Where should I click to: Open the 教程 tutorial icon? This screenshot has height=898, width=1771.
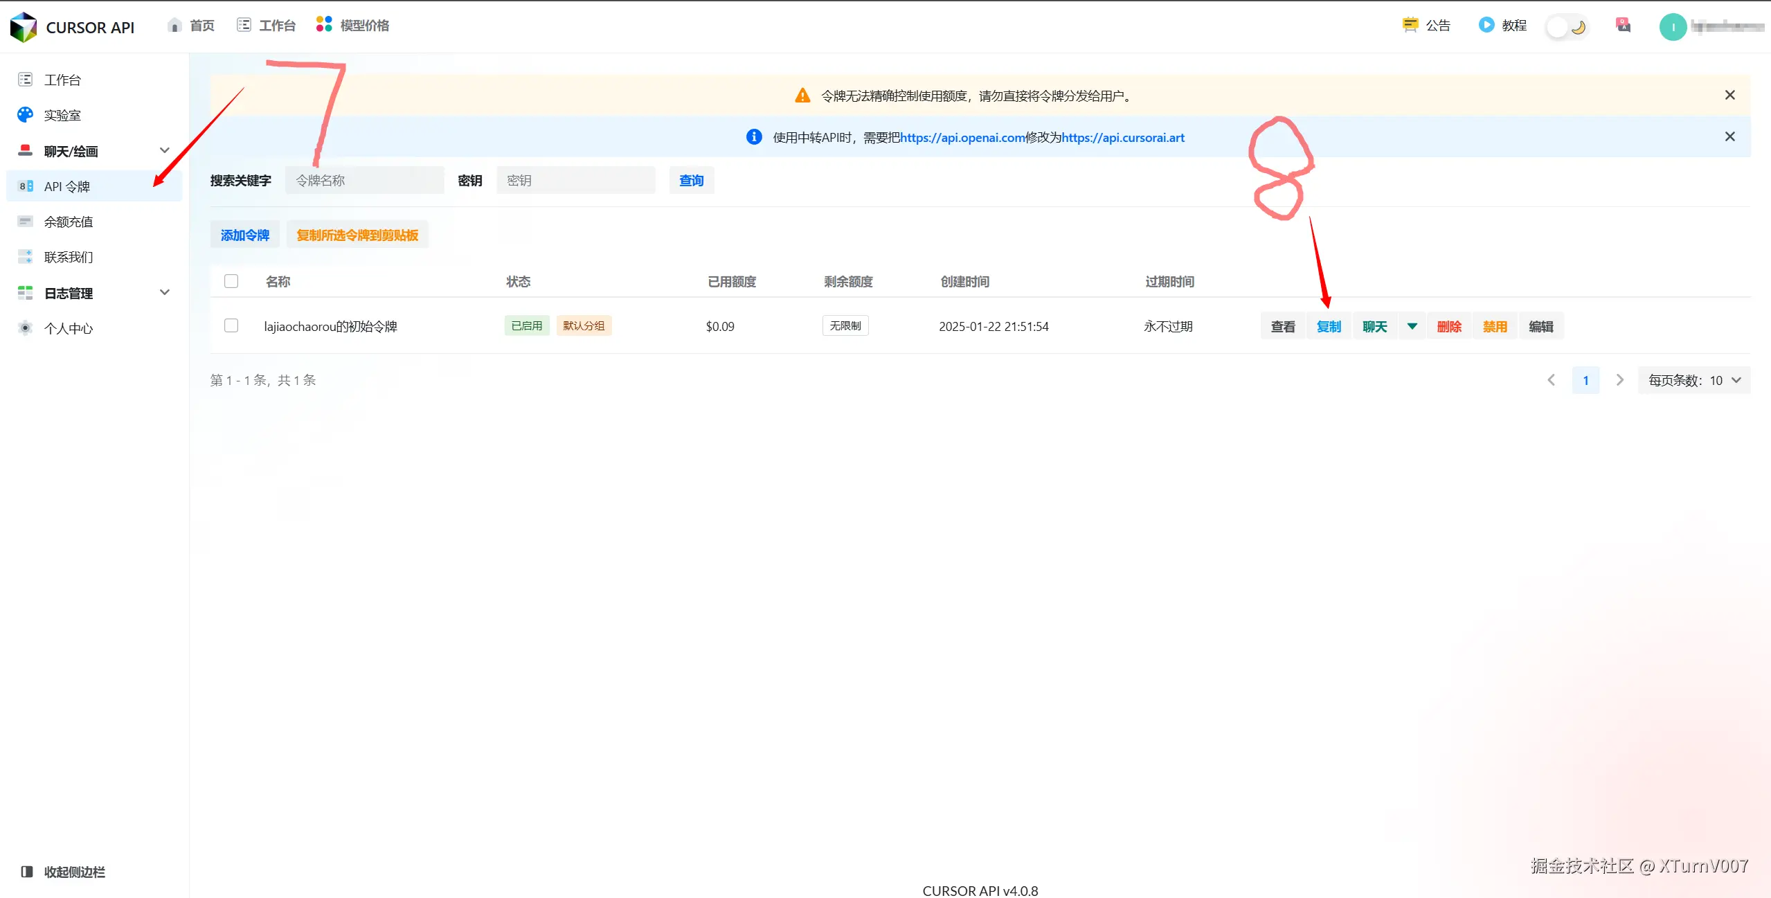coord(1486,24)
